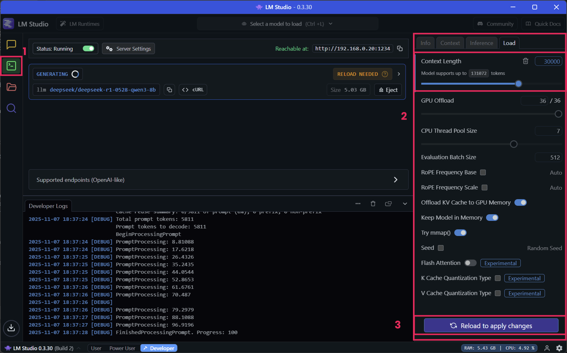Disable Offload KV Cache to GPU Memory

pyautogui.click(x=520, y=203)
